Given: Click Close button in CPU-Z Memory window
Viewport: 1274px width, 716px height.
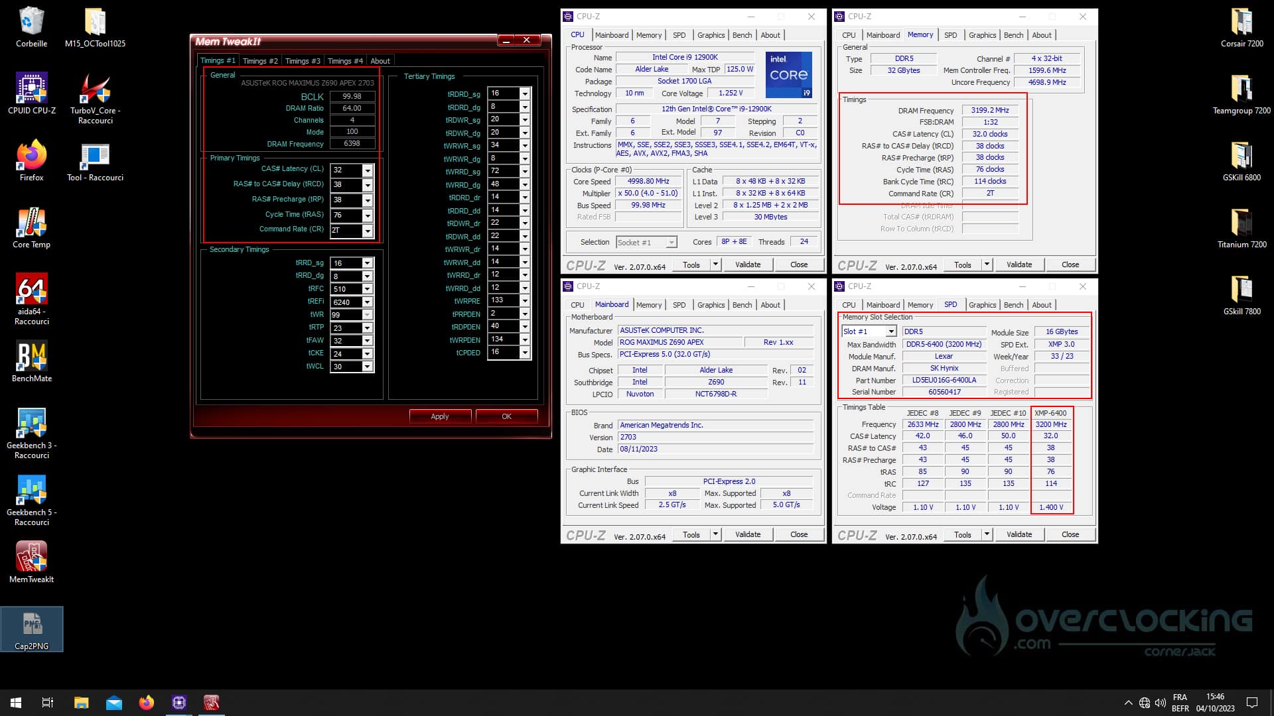Looking at the screenshot, I should point(1070,265).
